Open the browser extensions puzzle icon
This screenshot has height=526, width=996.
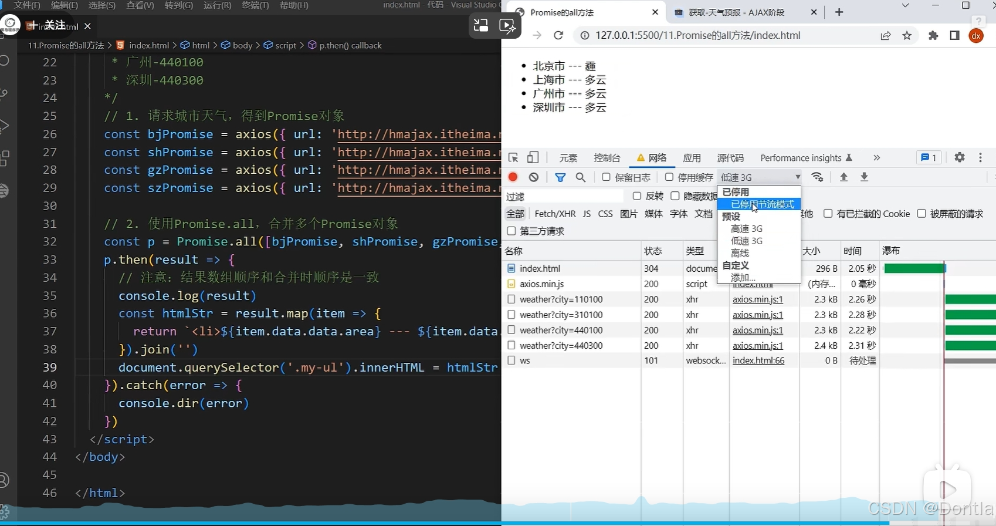pyautogui.click(x=933, y=36)
